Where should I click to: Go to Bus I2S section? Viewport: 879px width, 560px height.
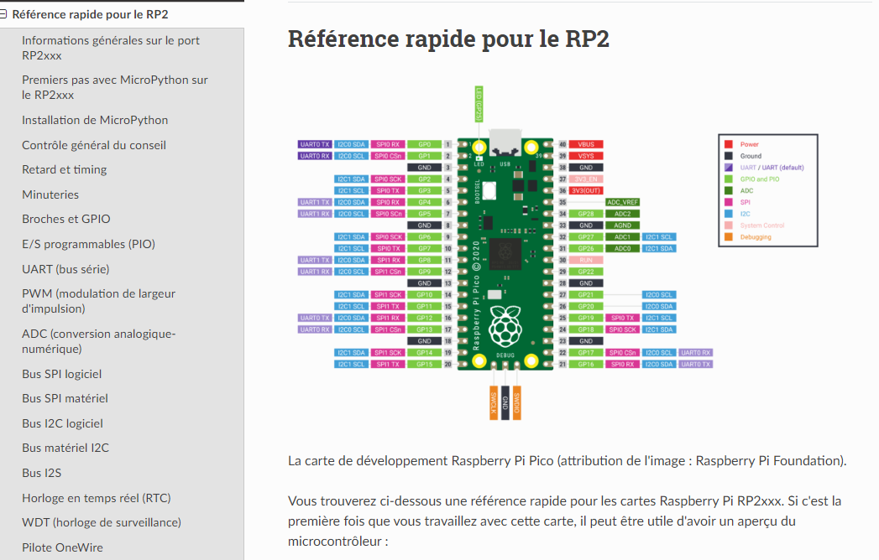pos(41,473)
